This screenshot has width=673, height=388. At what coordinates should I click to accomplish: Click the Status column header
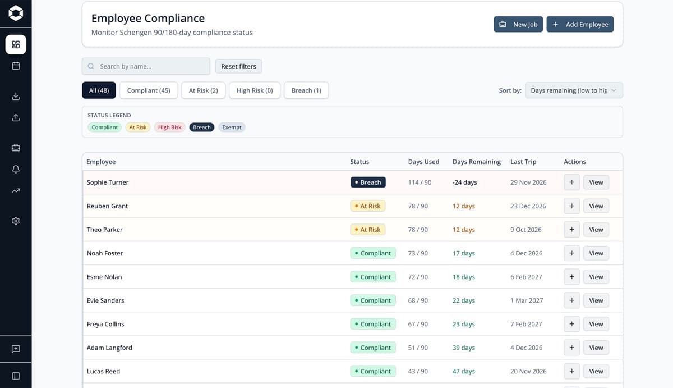coord(359,162)
